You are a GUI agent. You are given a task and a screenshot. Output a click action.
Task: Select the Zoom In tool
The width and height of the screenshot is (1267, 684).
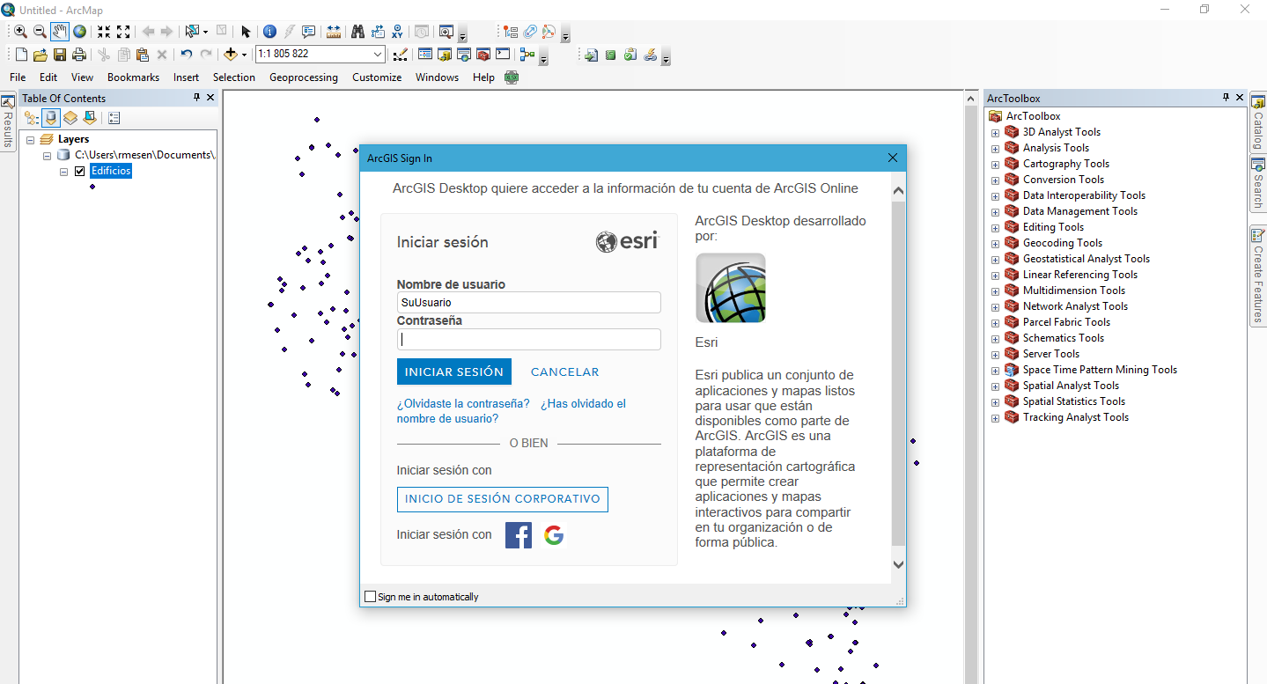pyautogui.click(x=21, y=32)
